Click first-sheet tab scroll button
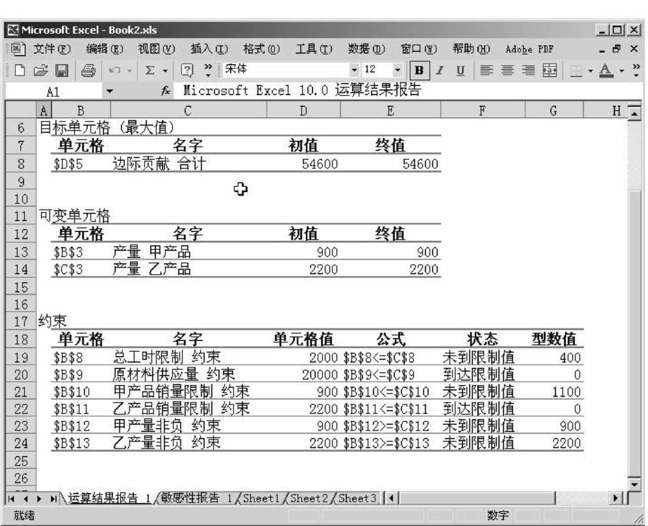The image size is (648, 526). pyautogui.click(x=12, y=499)
